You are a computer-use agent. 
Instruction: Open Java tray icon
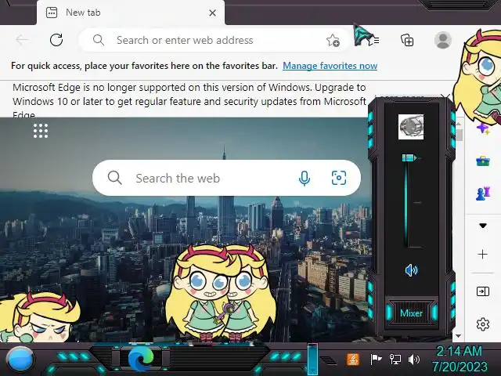353,360
